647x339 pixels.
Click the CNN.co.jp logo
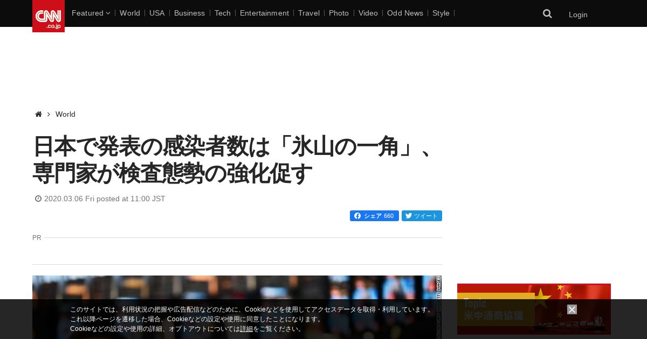[x=49, y=16]
